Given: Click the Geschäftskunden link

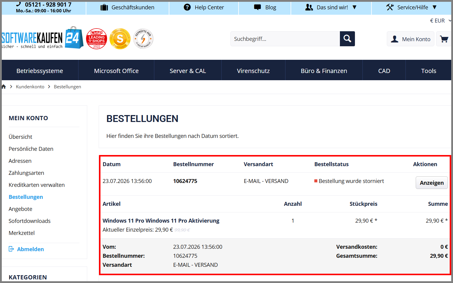Looking at the screenshot, I should 133,8.
